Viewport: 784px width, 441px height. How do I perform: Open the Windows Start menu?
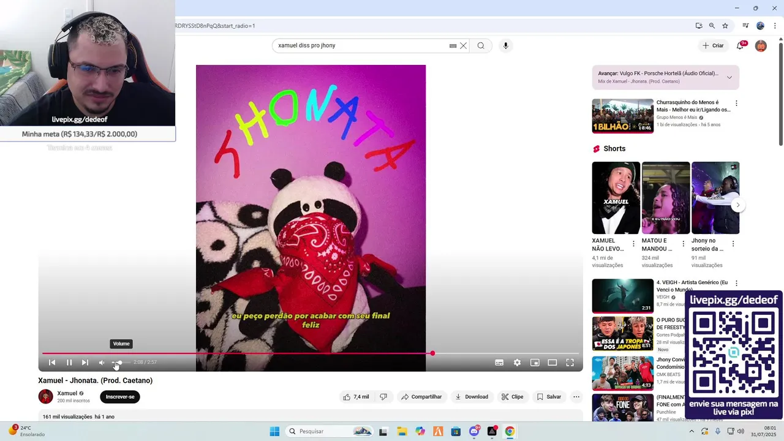point(274,431)
